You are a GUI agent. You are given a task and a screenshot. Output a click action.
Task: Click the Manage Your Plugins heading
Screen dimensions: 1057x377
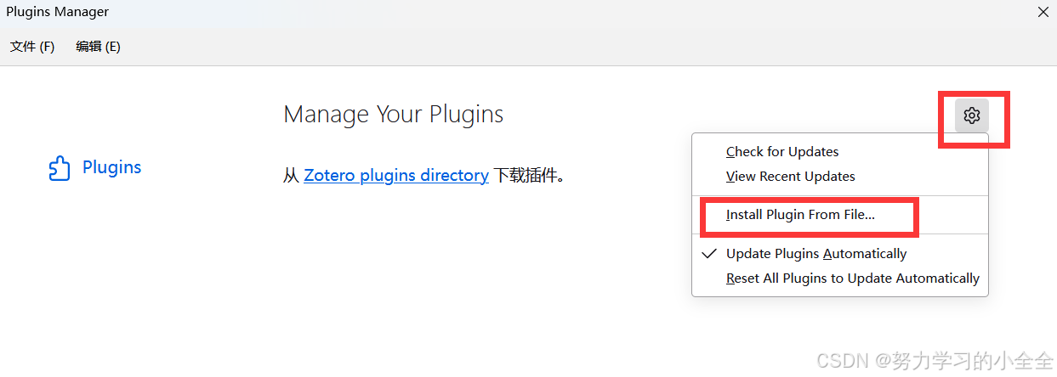point(394,114)
